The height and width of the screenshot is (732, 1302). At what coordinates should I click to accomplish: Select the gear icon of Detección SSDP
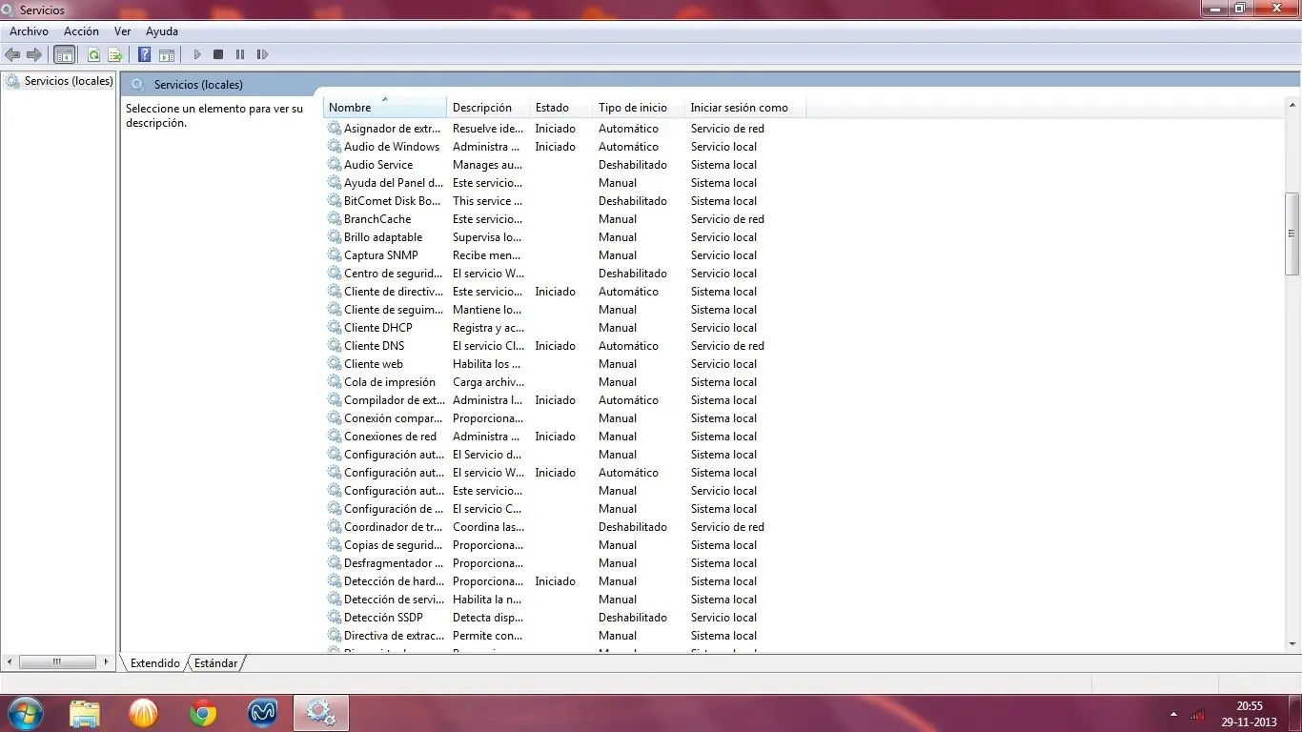(335, 617)
